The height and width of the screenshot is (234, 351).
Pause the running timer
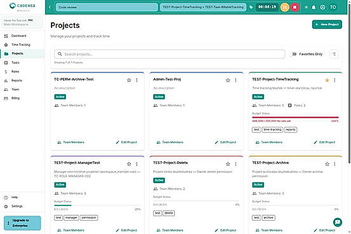(285, 7)
